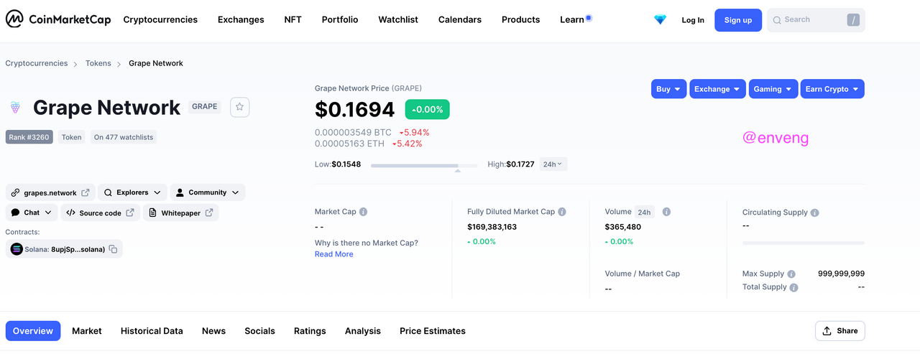Click the low-high price range bar
The image size is (920, 354).
pos(424,166)
